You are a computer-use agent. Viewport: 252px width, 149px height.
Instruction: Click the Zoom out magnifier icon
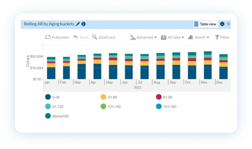point(95,37)
